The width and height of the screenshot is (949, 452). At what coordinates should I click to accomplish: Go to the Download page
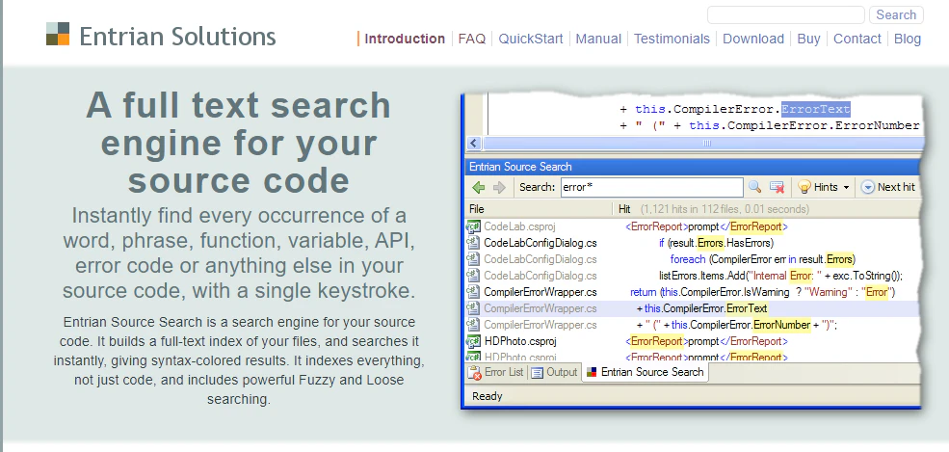[x=753, y=39]
